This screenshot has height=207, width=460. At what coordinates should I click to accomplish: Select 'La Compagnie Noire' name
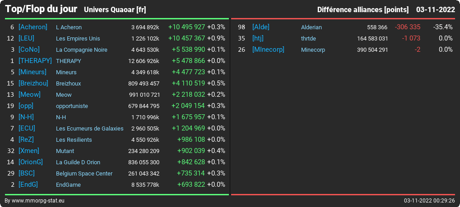click(x=82, y=50)
